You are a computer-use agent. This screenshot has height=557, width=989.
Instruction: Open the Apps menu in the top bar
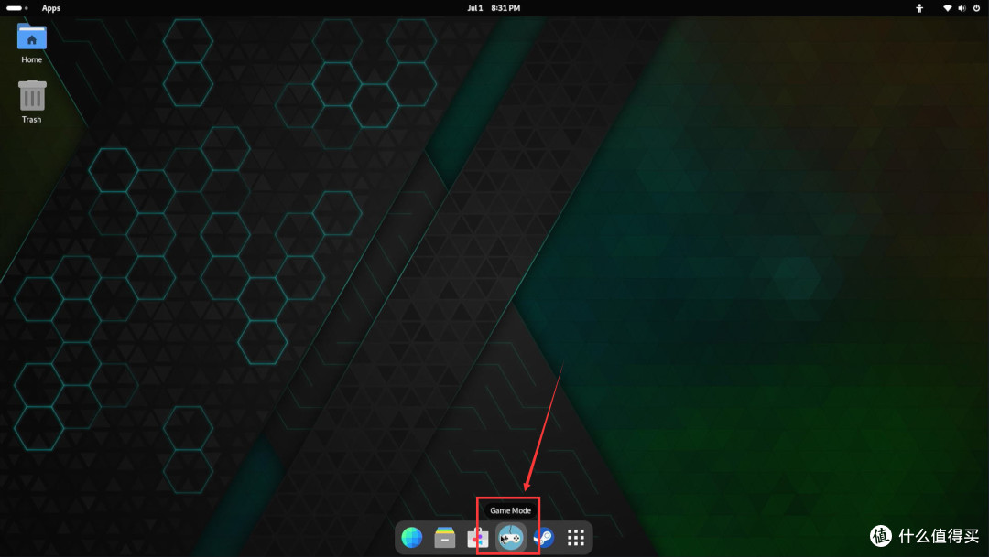pos(51,8)
